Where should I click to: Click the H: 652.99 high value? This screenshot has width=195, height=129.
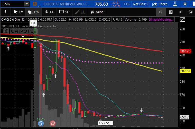[76, 20]
